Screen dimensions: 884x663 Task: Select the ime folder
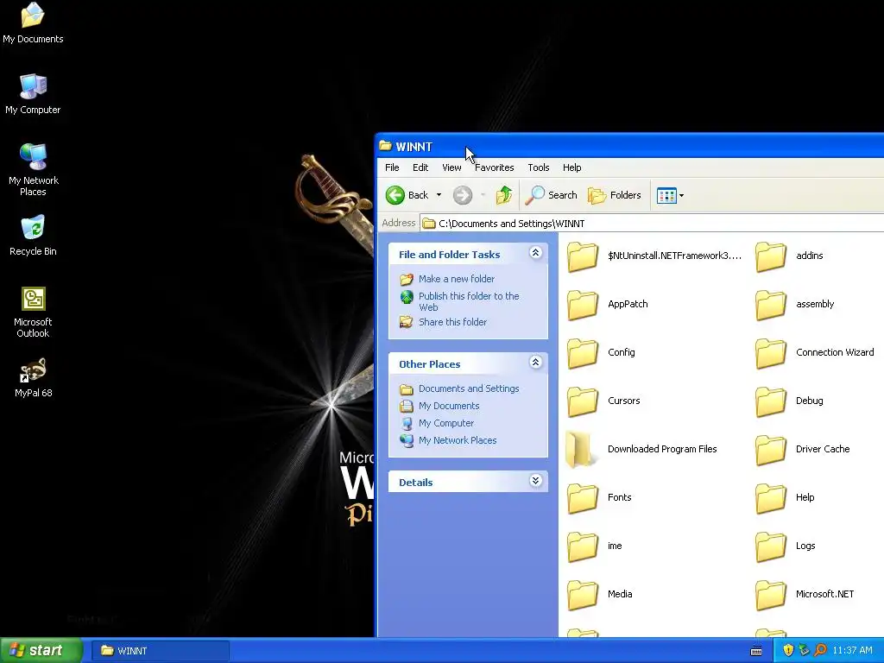click(x=594, y=546)
